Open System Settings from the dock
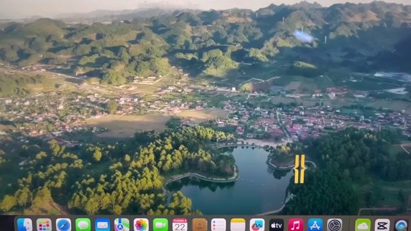The height and width of the screenshot is (231, 411). coord(335,225)
